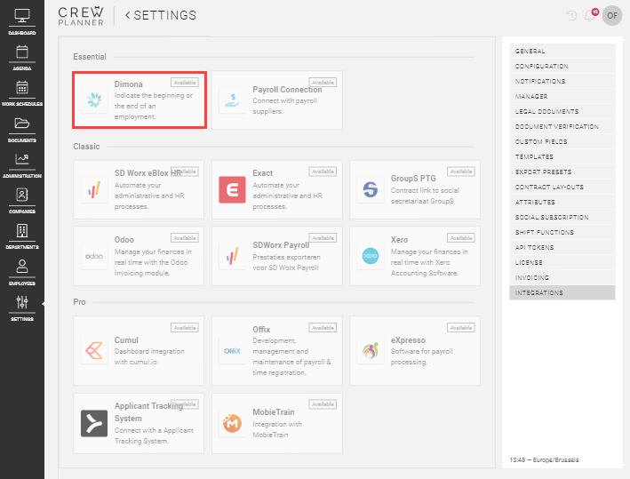The image size is (630, 479).
Task: Open the Documents folder icon
Action: [x=22, y=128]
